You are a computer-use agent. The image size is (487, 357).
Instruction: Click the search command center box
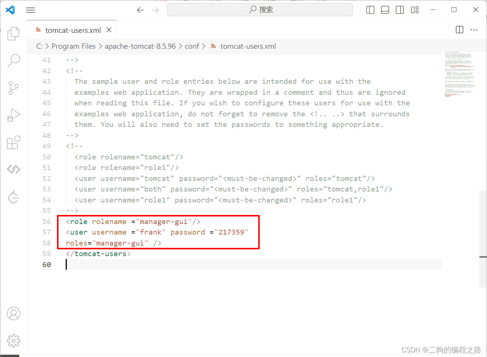pos(260,10)
